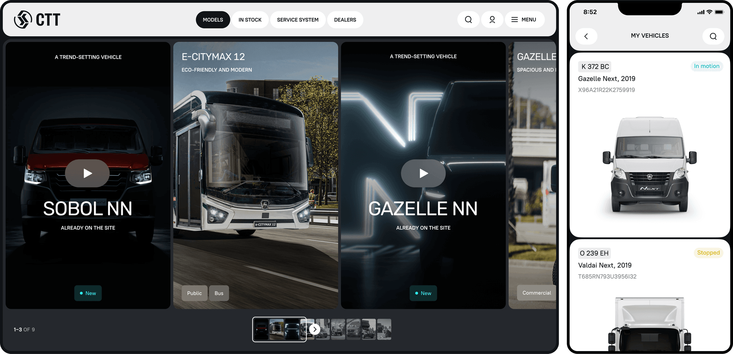Tap the white Gazelle Next van image
The width and height of the screenshot is (733, 354).
(649, 164)
